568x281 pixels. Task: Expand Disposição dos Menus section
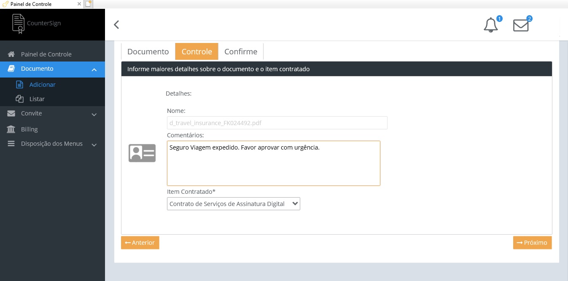(94, 145)
